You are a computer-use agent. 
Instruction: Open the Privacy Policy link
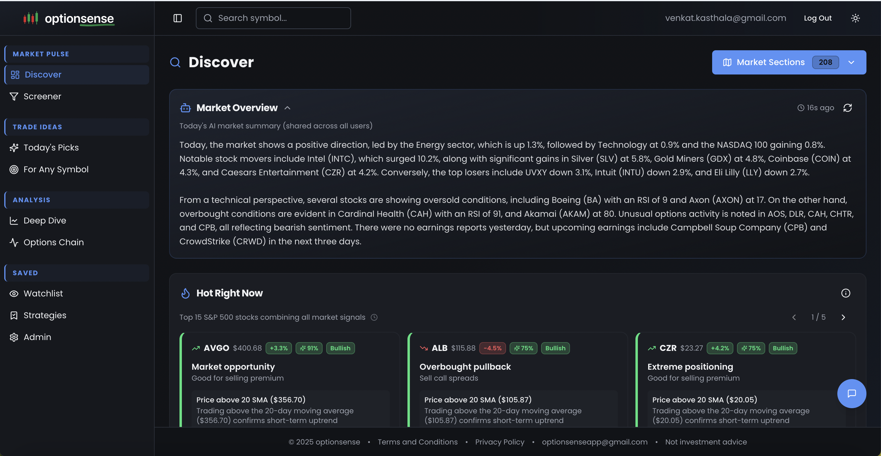click(x=499, y=442)
